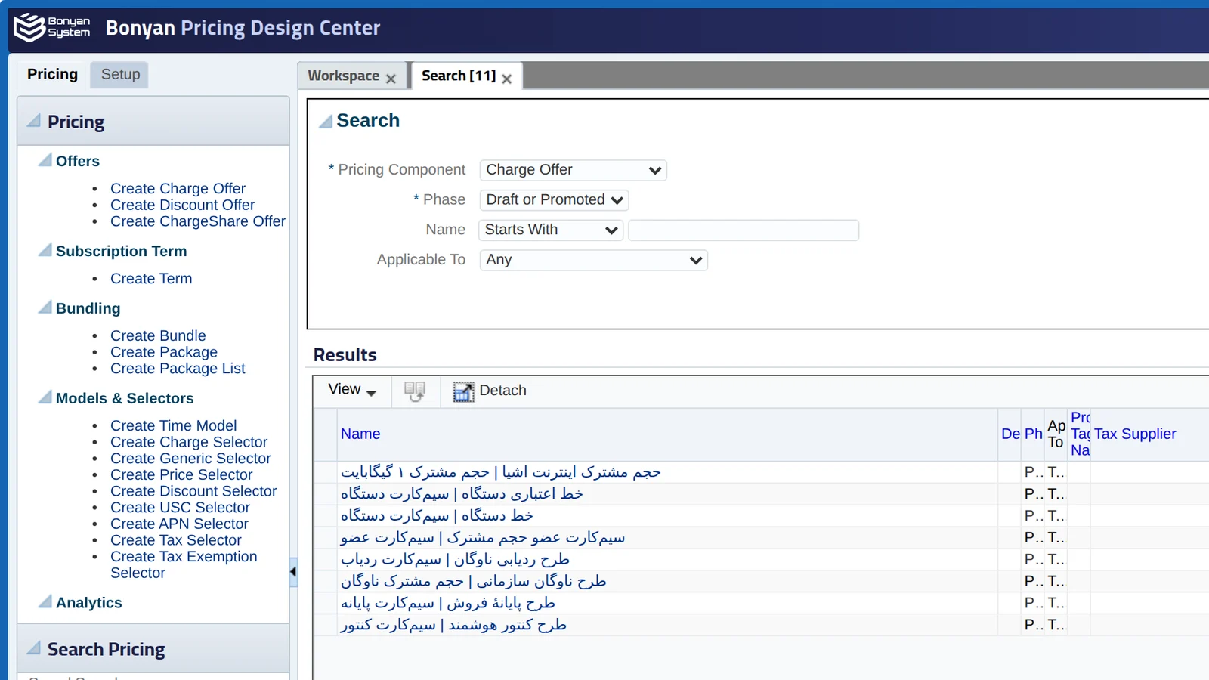Click the Name search input field
The width and height of the screenshot is (1209, 680).
click(x=744, y=230)
